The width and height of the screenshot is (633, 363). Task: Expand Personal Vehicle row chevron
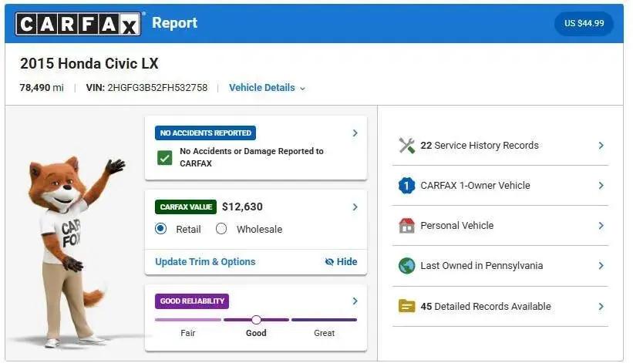(601, 226)
